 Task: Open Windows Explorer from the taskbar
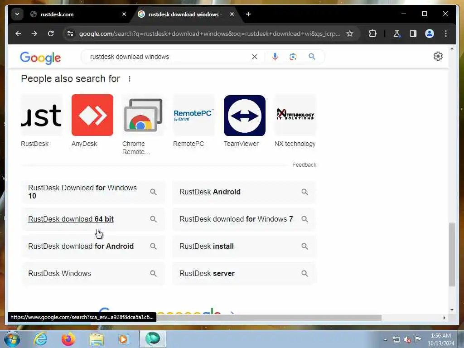[x=97, y=339]
